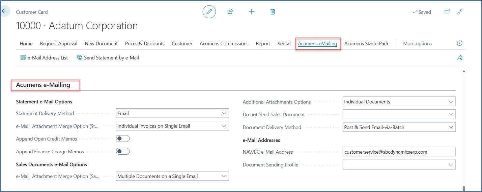Click the Customer Card title text
Screen dimensions: 482x192
pos(32,12)
